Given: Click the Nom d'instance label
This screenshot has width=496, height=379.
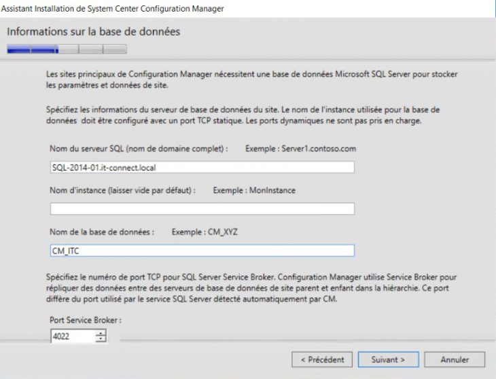Looking at the screenshot, I should [x=122, y=191].
